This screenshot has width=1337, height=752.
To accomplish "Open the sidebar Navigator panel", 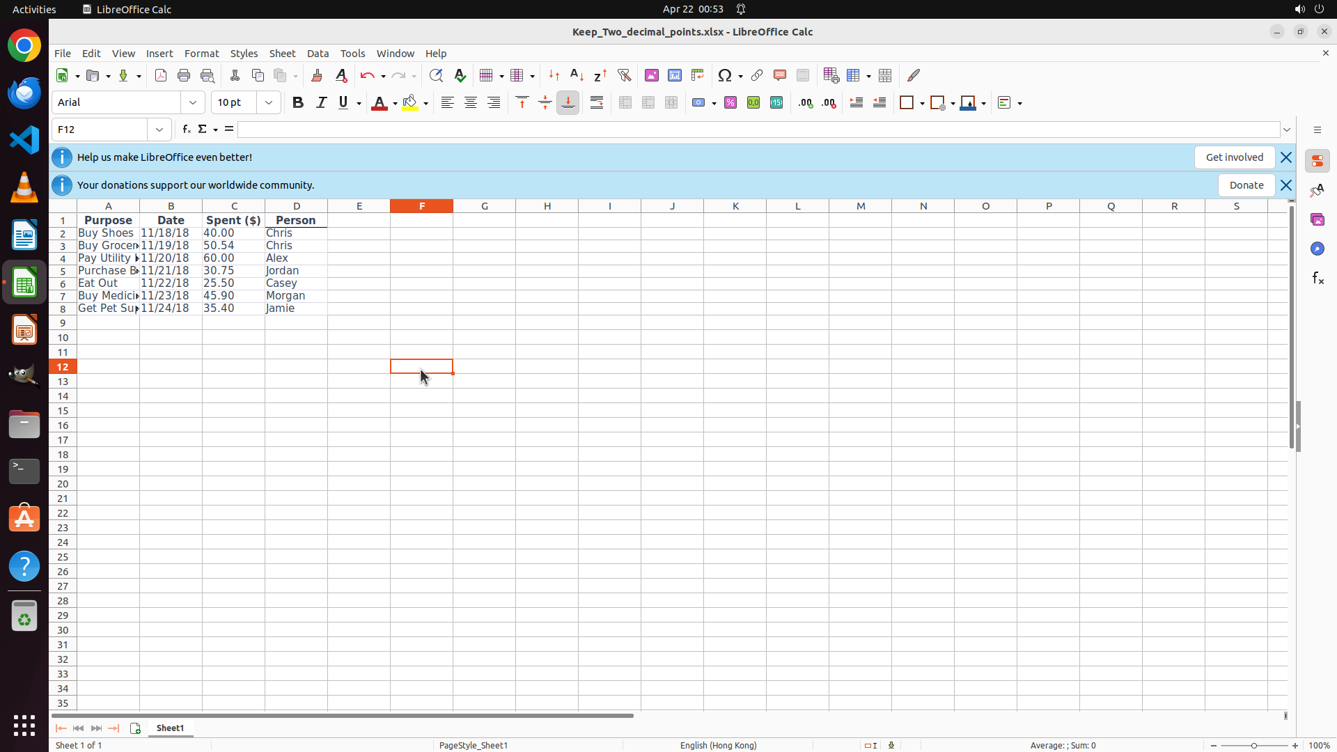I will (x=1317, y=249).
